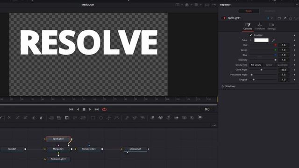
Task: Toggle keyframe for the Green parameter
Action: pos(294,50)
